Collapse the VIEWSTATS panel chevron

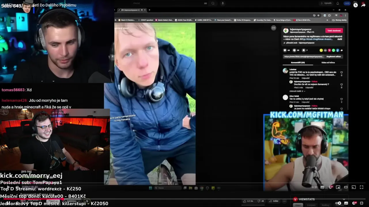coord(344,199)
